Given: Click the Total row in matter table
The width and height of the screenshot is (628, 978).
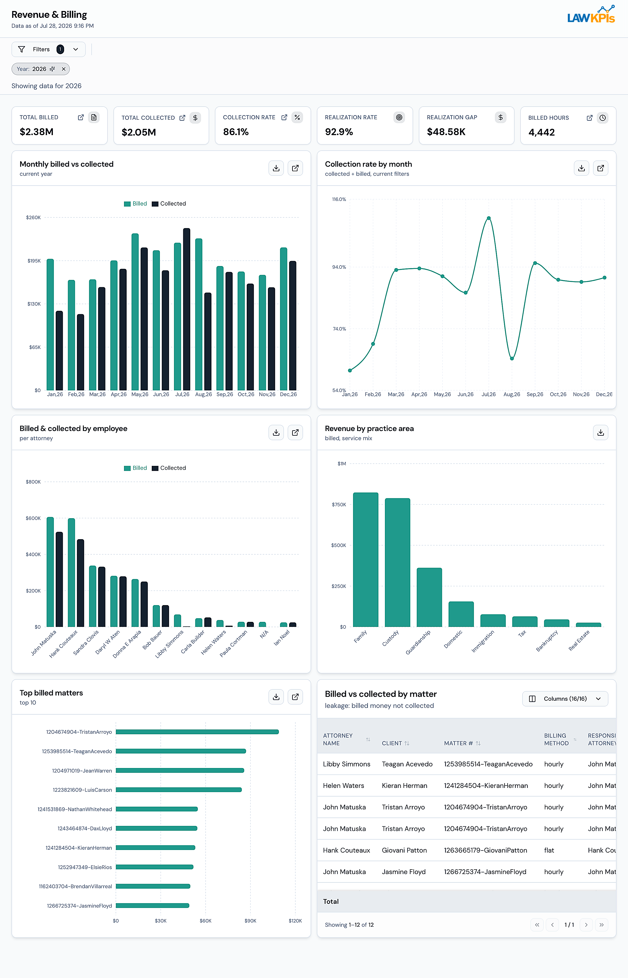Looking at the screenshot, I should tap(467, 902).
